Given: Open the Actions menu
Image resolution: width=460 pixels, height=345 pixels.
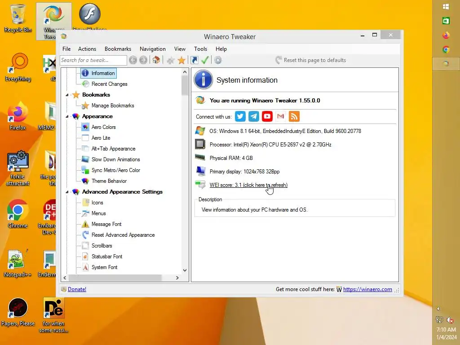Looking at the screenshot, I should (x=87, y=49).
